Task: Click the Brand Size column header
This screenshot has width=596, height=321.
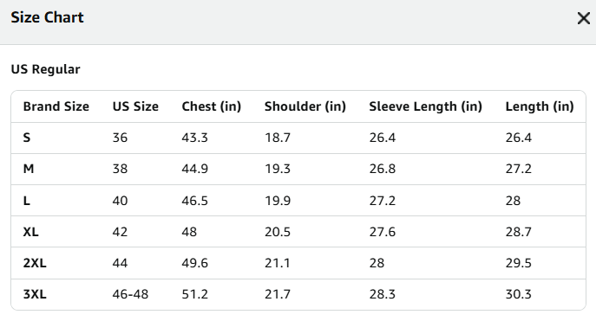Action: (x=56, y=106)
